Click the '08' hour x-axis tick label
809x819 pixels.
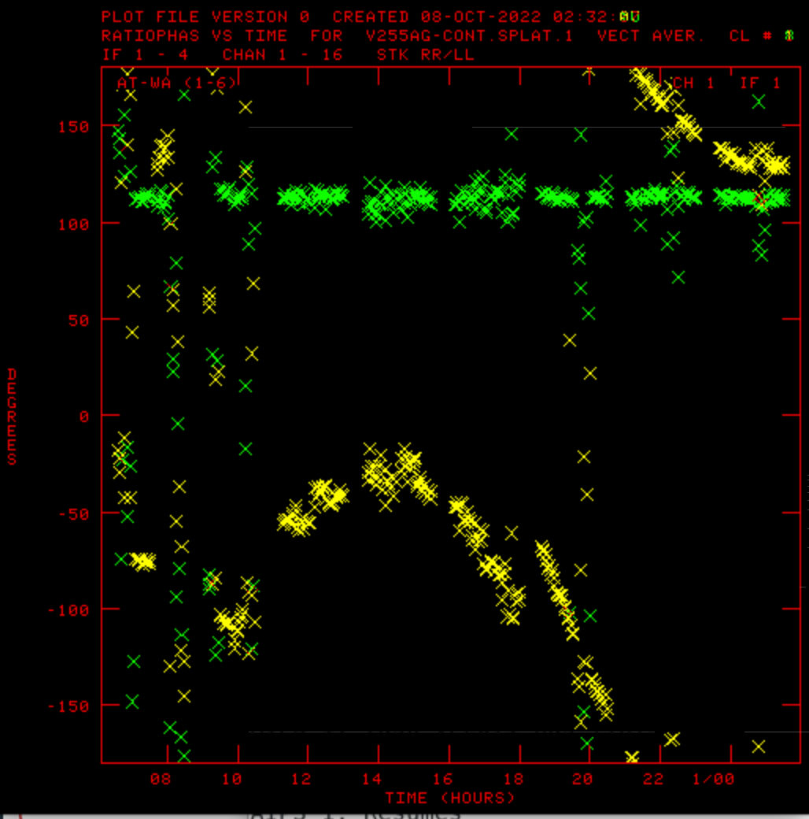(x=161, y=779)
